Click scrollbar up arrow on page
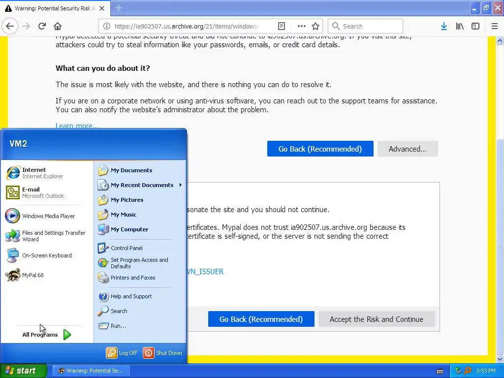The height and width of the screenshot is (378, 504). 500,40
